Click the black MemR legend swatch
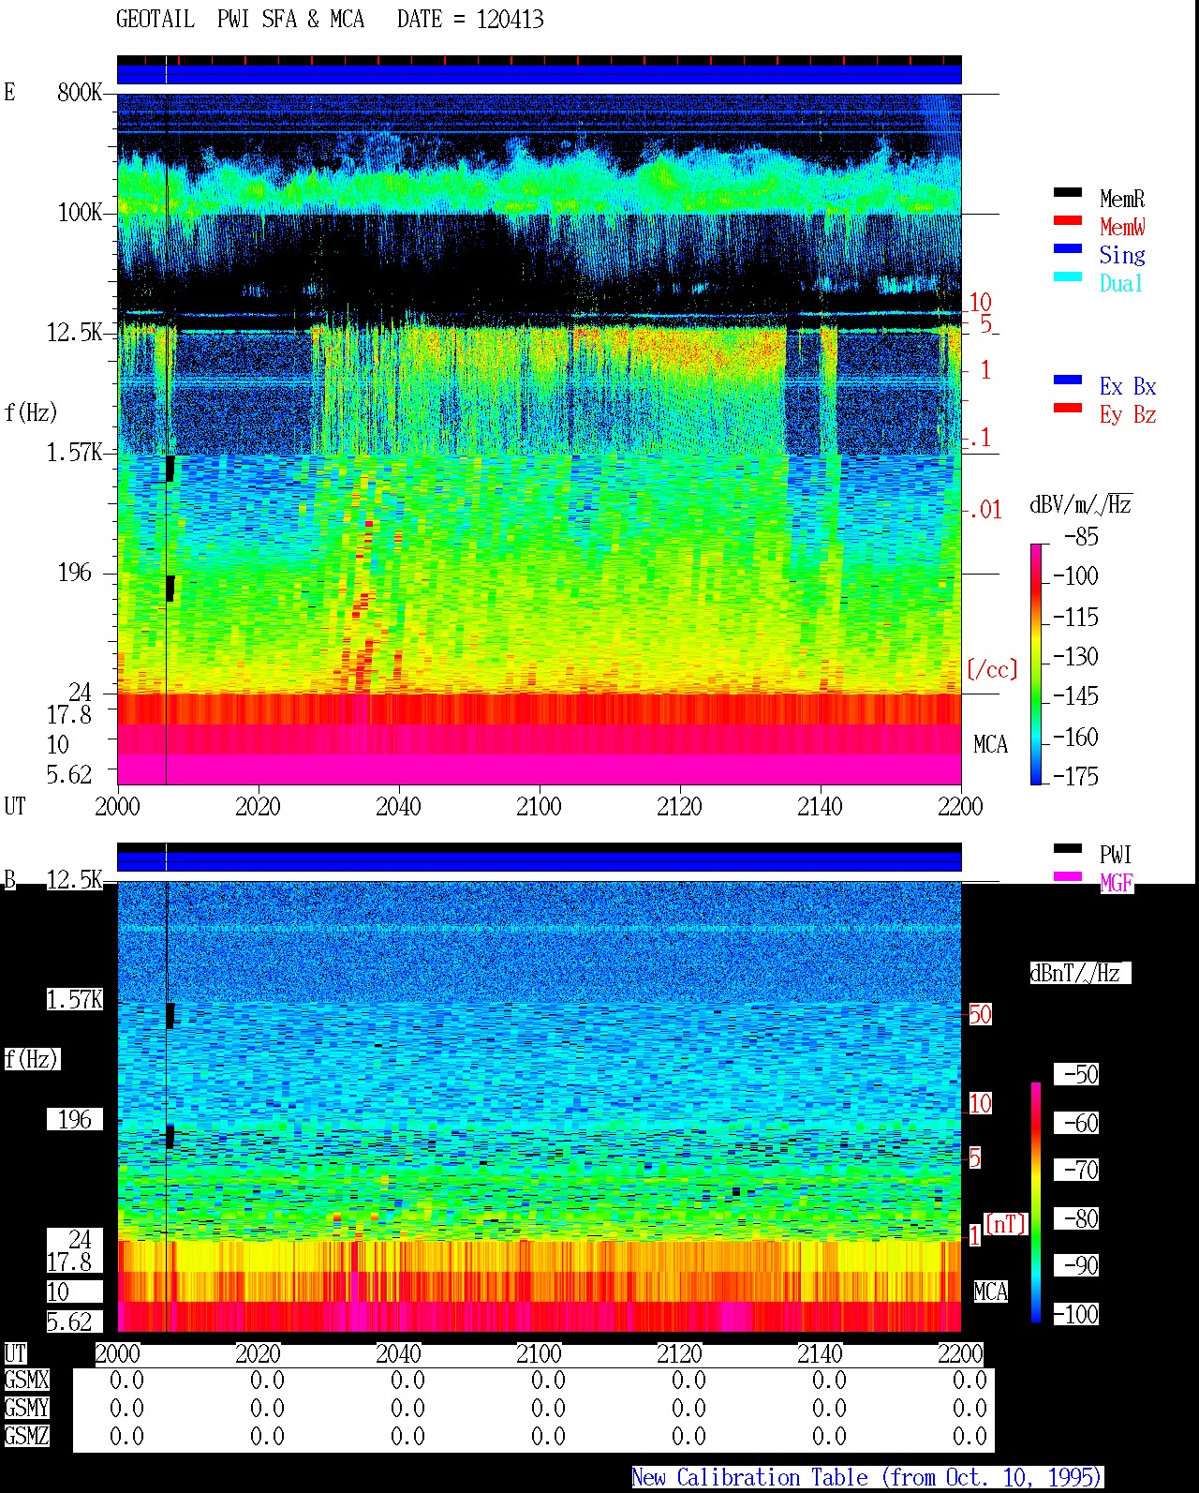 coord(1068,193)
